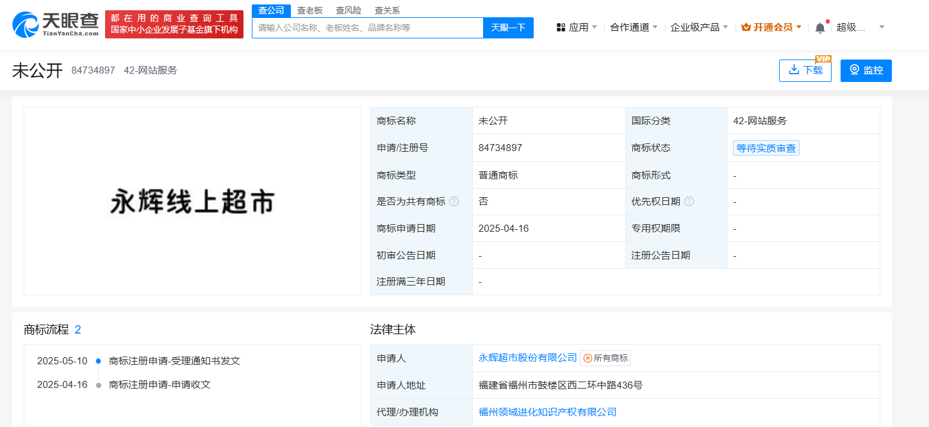Screen dimensions: 929x427
Task: Open 永辉超市股份有限公司 applicant link
Action: coord(527,359)
